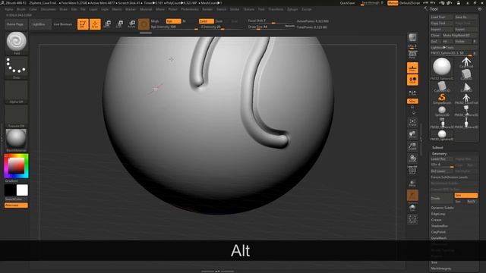Click the QuickSave button
The width and height of the screenshot is (486, 273).
point(348,3)
